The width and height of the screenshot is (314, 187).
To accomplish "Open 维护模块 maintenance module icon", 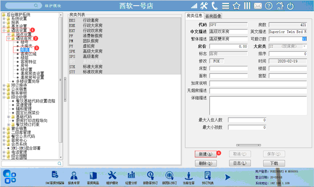I will 112,178.
